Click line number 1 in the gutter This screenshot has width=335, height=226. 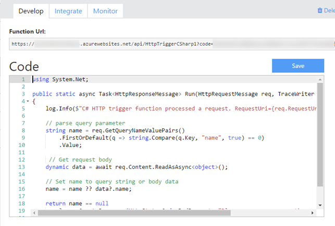[x=22, y=79]
